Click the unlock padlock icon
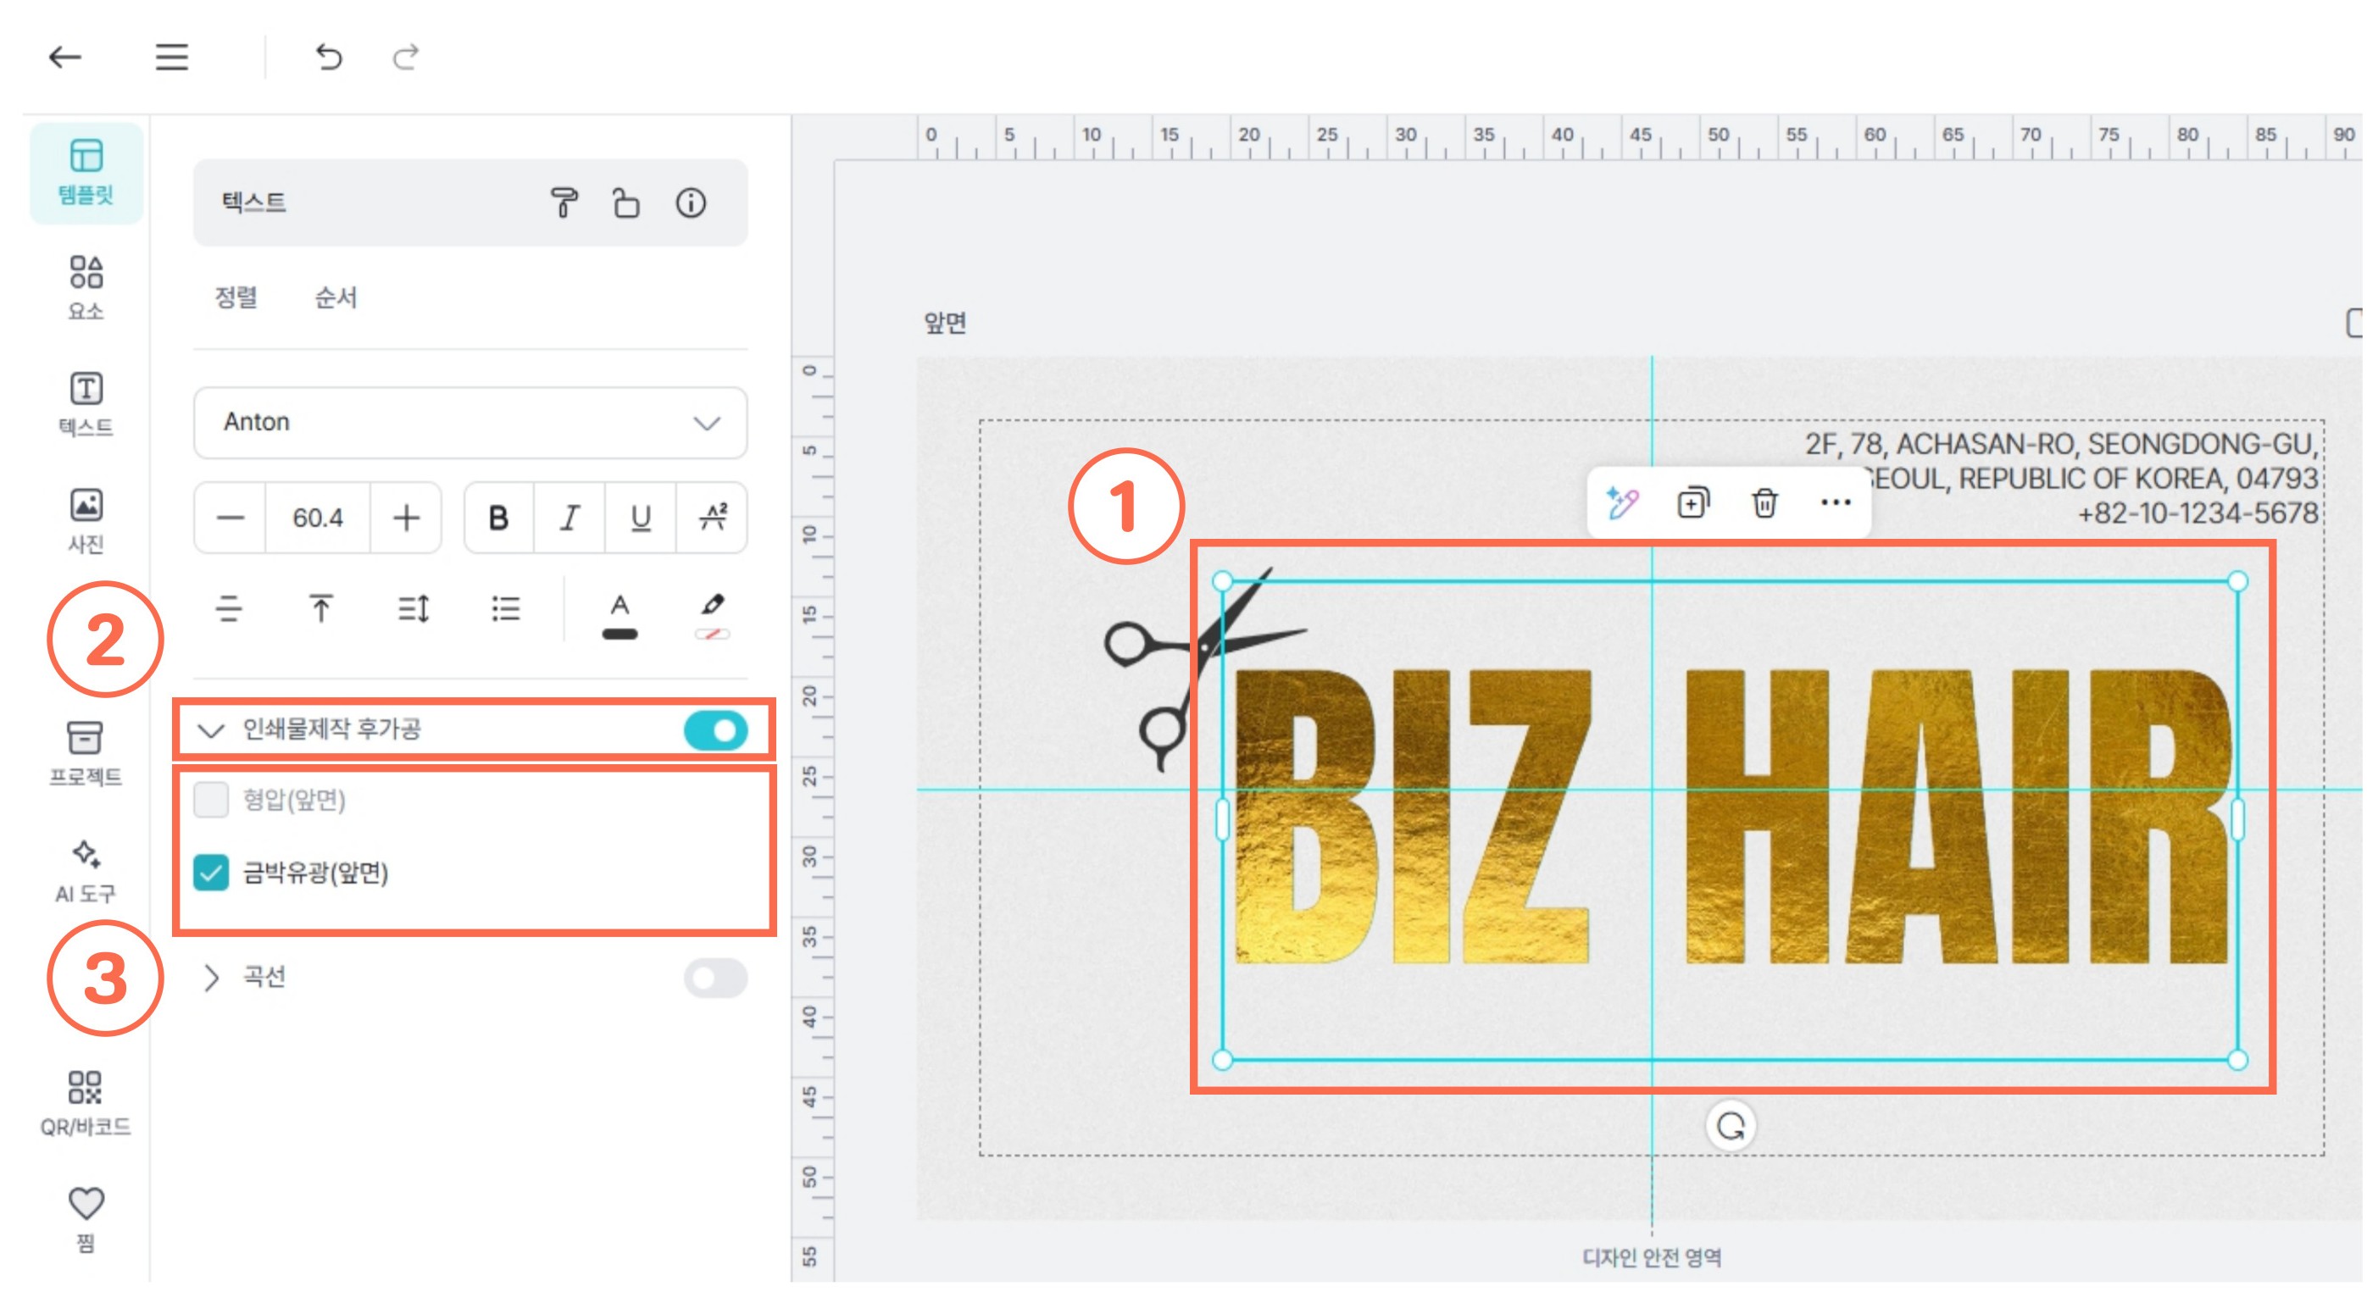 point(625,203)
